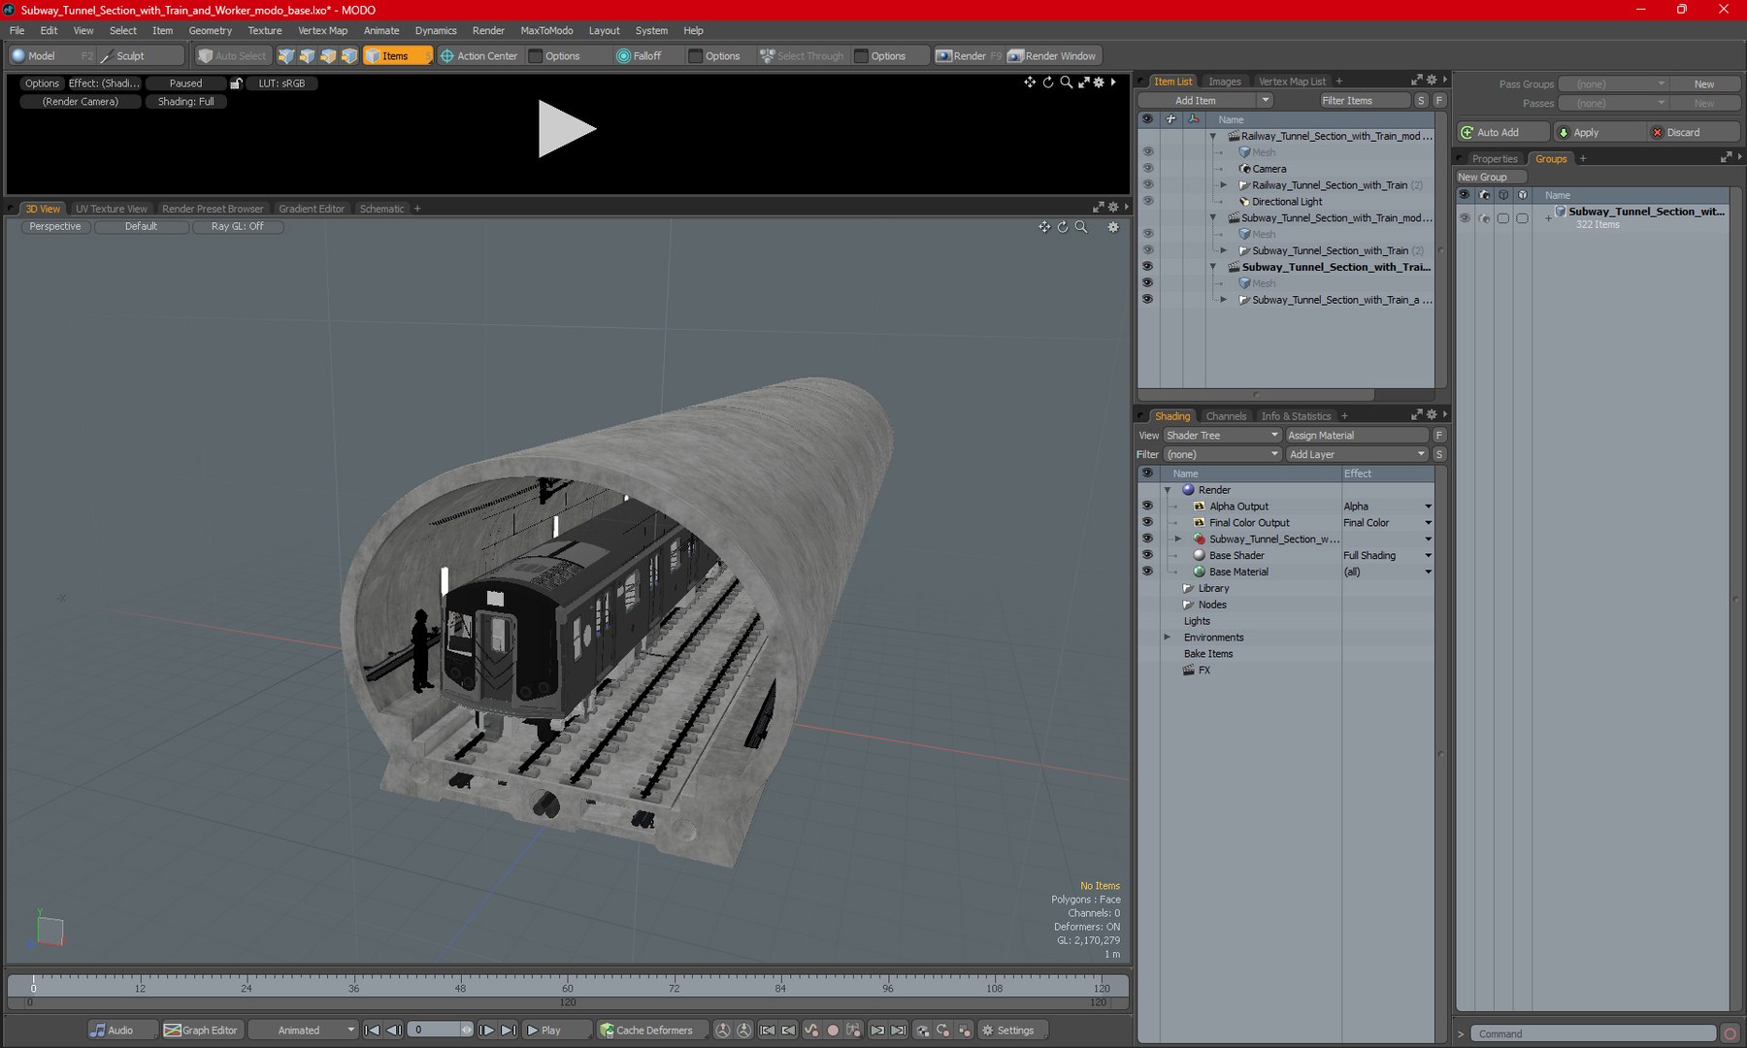The height and width of the screenshot is (1048, 1747).
Task: Click Command input field
Action: coord(1593,1034)
